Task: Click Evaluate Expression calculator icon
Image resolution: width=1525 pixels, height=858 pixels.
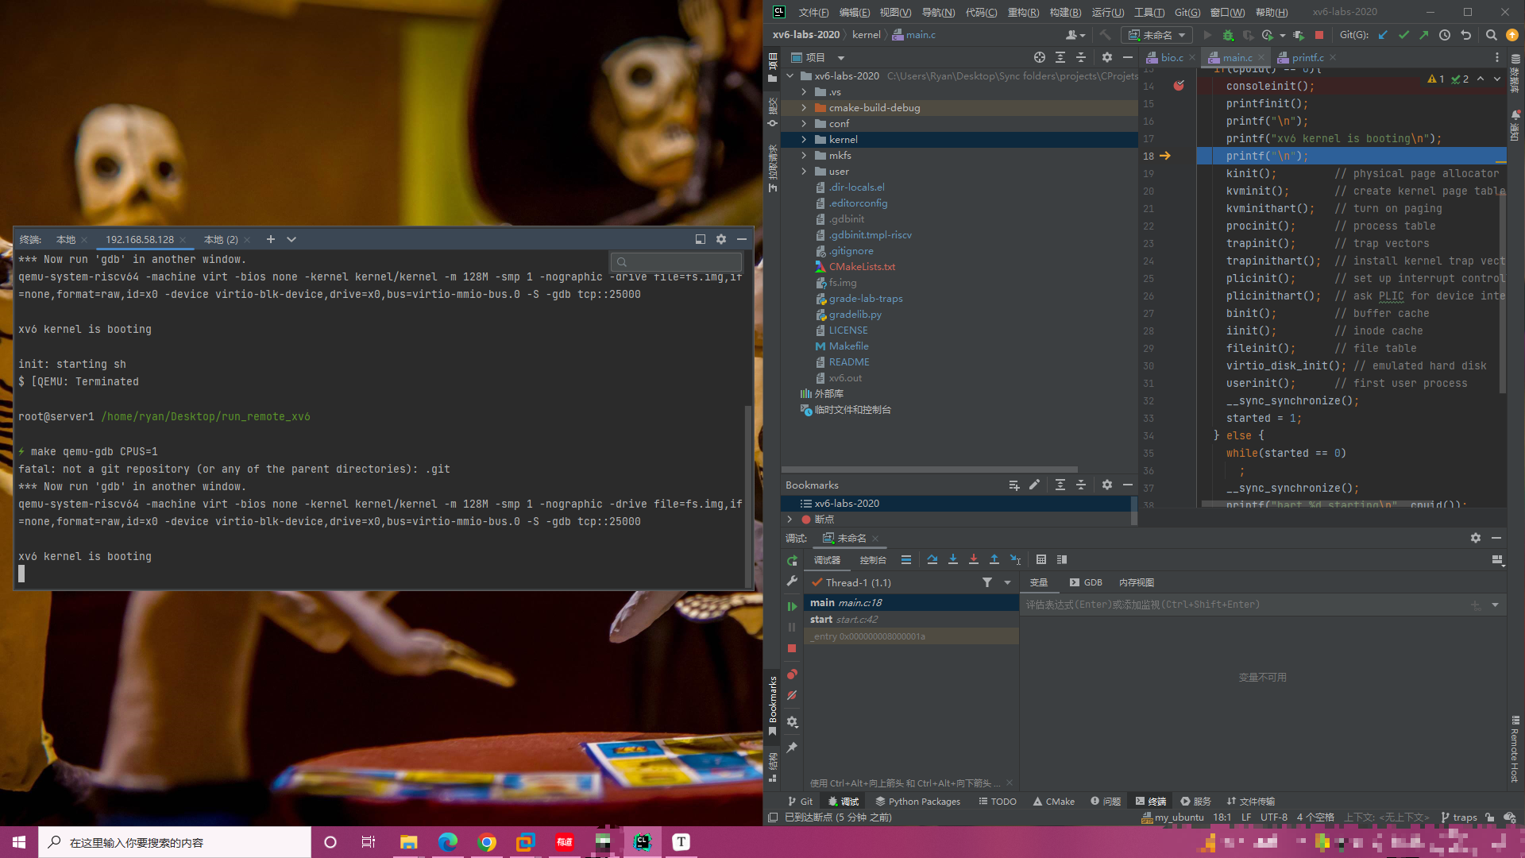Action: pyautogui.click(x=1041, y=560)
